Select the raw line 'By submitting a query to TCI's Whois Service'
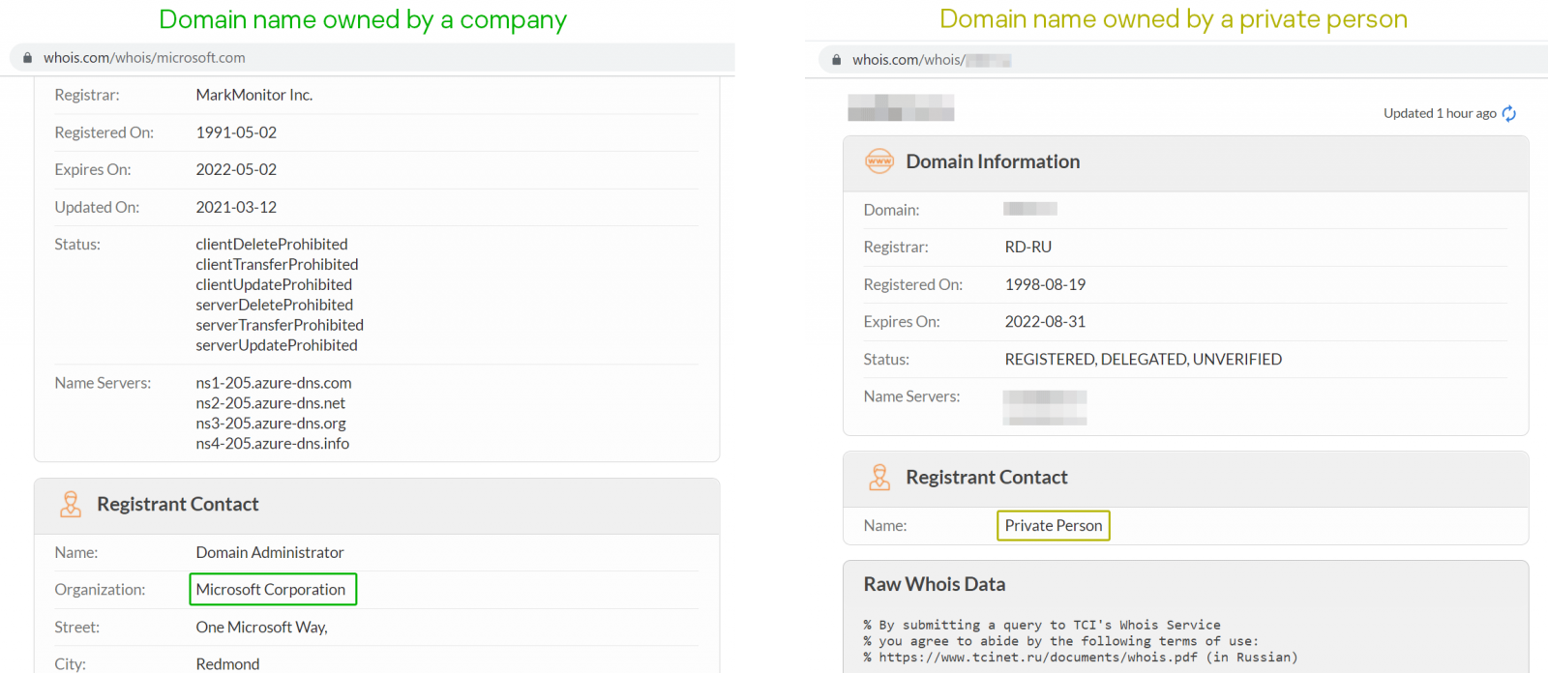Screen dimensions: 1548x673 pyautogui.click(x=1050, y=626)
